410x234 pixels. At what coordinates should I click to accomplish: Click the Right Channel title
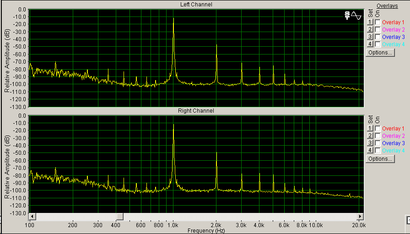(196, 111)
